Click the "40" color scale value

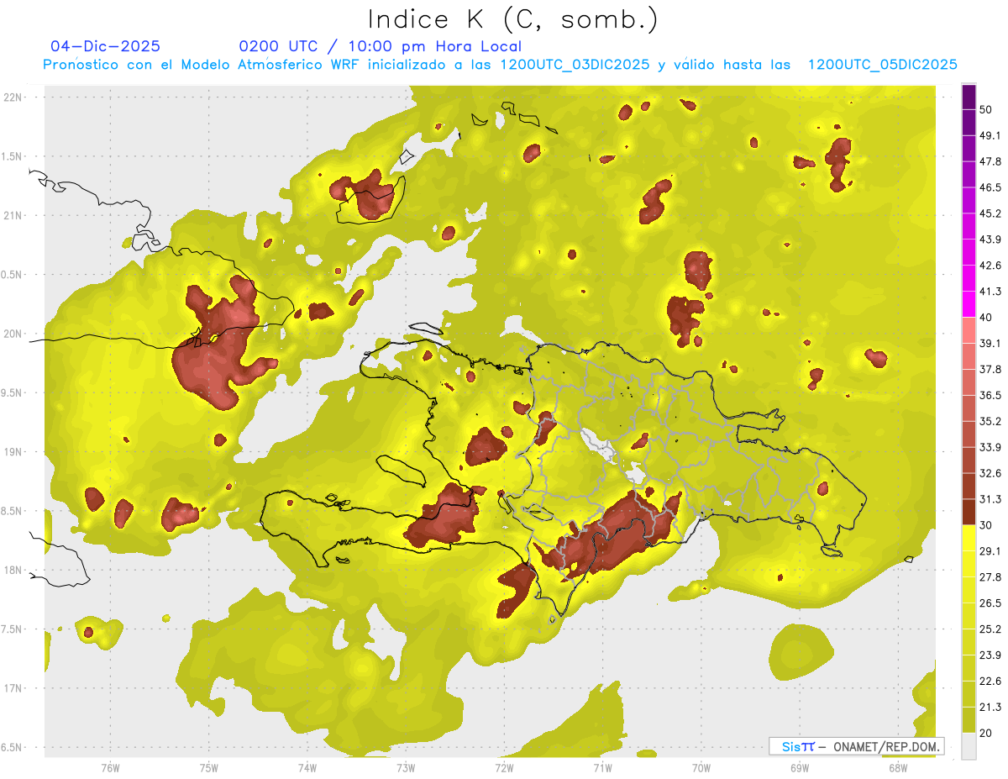tap(986, 318)
